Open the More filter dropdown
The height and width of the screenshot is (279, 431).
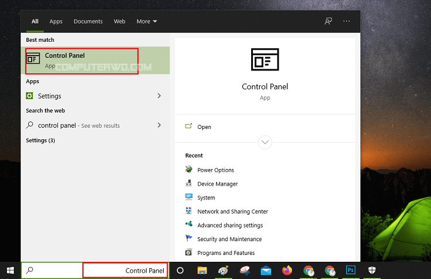point(147,21)
